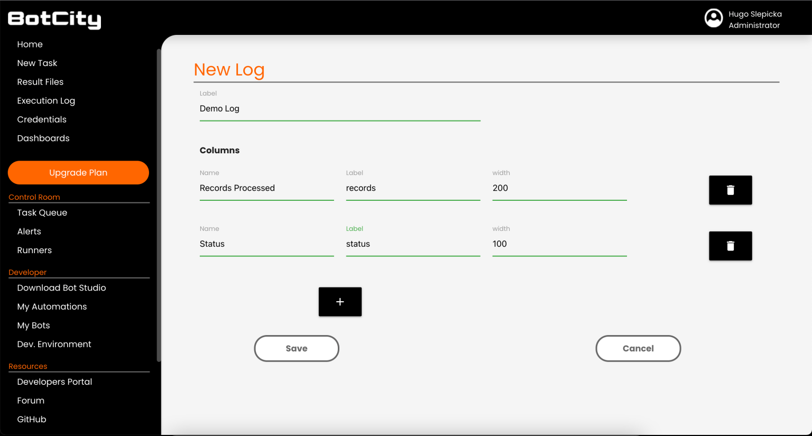Navigate to My Automations
Viewport: 812px width, 436px height.
52,307
